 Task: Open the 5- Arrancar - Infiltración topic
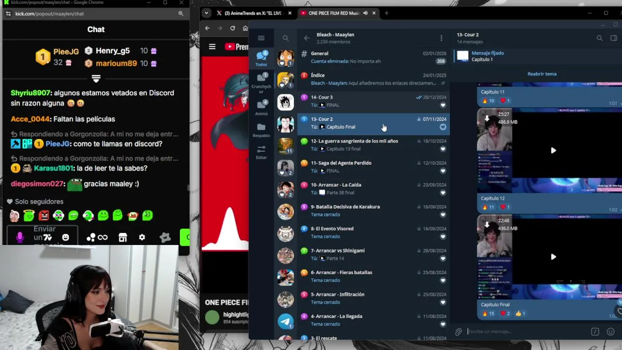(373, 298)
